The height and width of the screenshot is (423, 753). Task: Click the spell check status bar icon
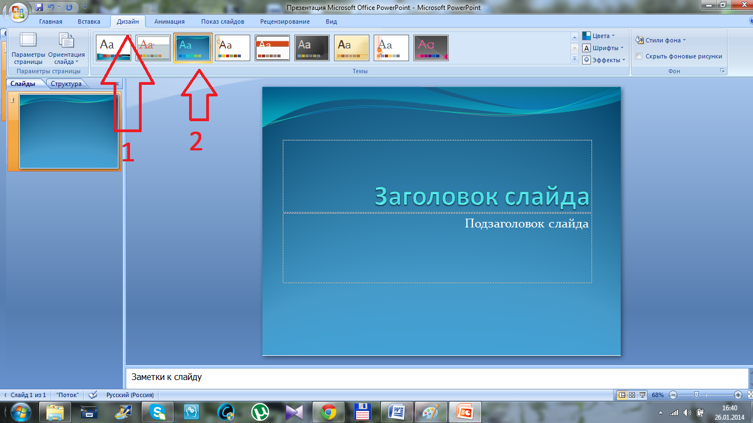93,395
